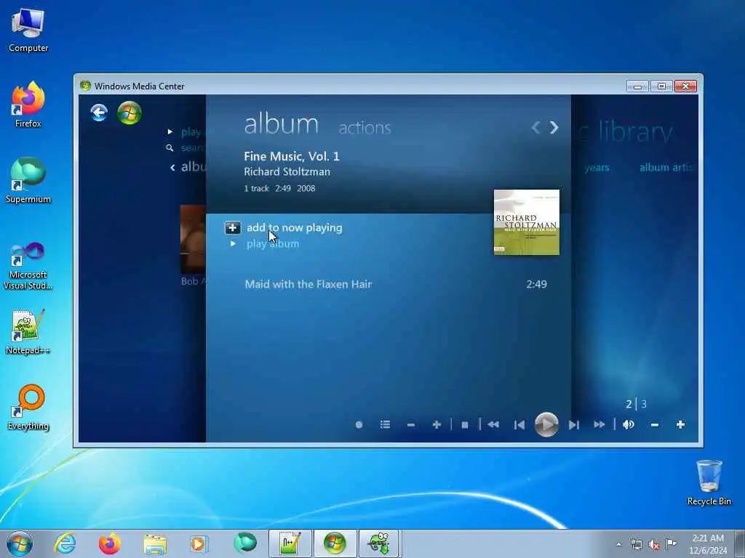
Task: Open the muted volume tray icon
Action: tap(654, 545)
